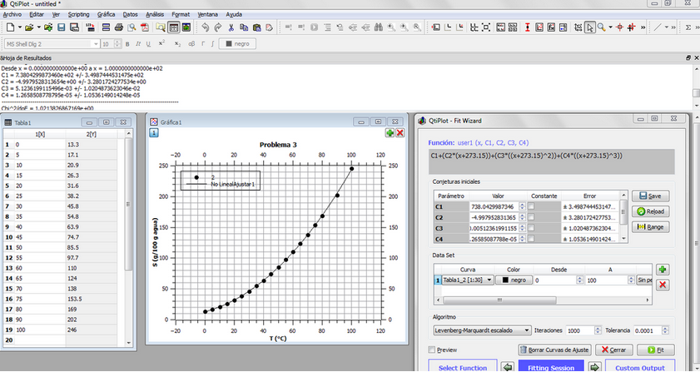Open the Tabla1_2 curve dropdown
Screen dimensions: 700x372
click(x=468, y=280)
